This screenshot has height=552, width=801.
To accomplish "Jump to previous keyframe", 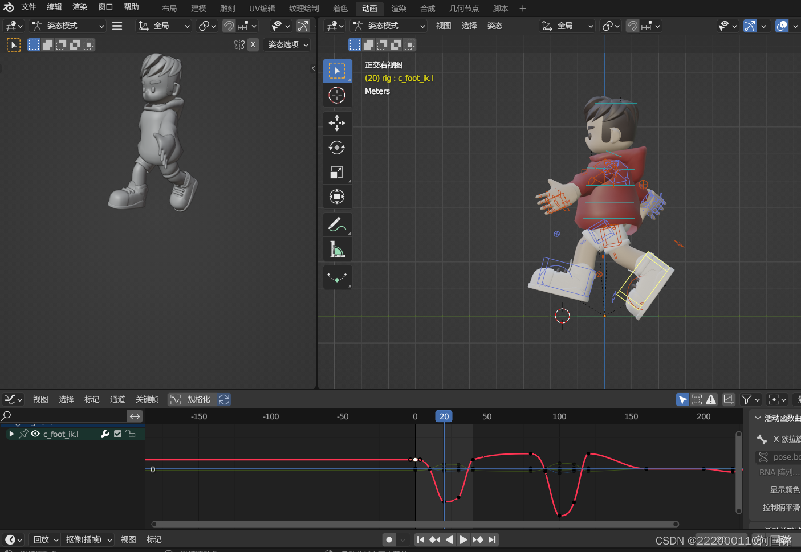I will tap(435, 539).
